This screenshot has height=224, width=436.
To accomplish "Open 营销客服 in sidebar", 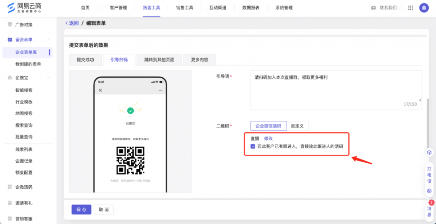I will click(24, 218).
